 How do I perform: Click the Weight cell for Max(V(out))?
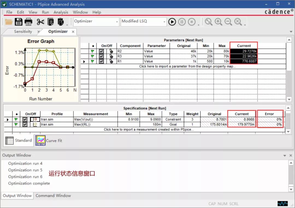point(192,119)
